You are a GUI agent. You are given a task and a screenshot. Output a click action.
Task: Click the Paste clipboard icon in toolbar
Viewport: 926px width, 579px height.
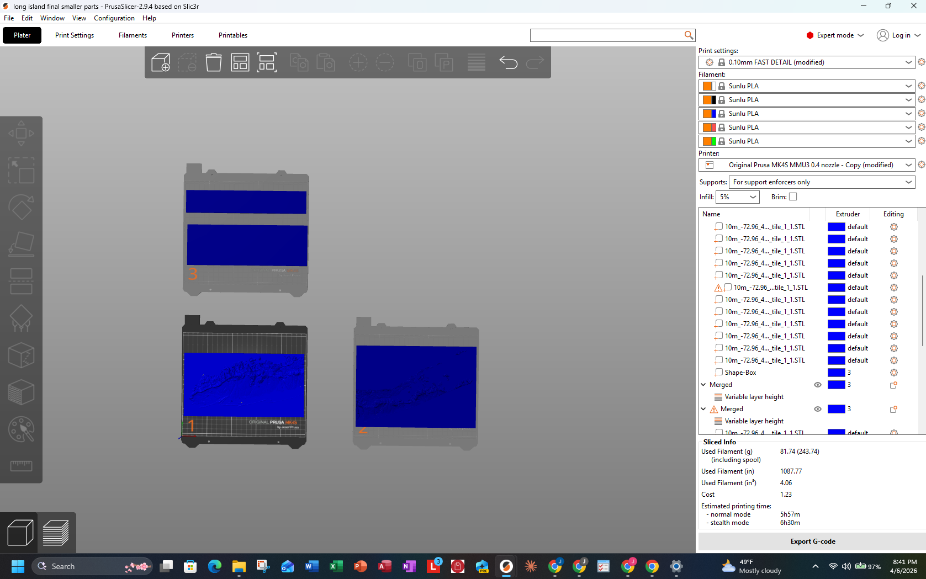(326, 62)
